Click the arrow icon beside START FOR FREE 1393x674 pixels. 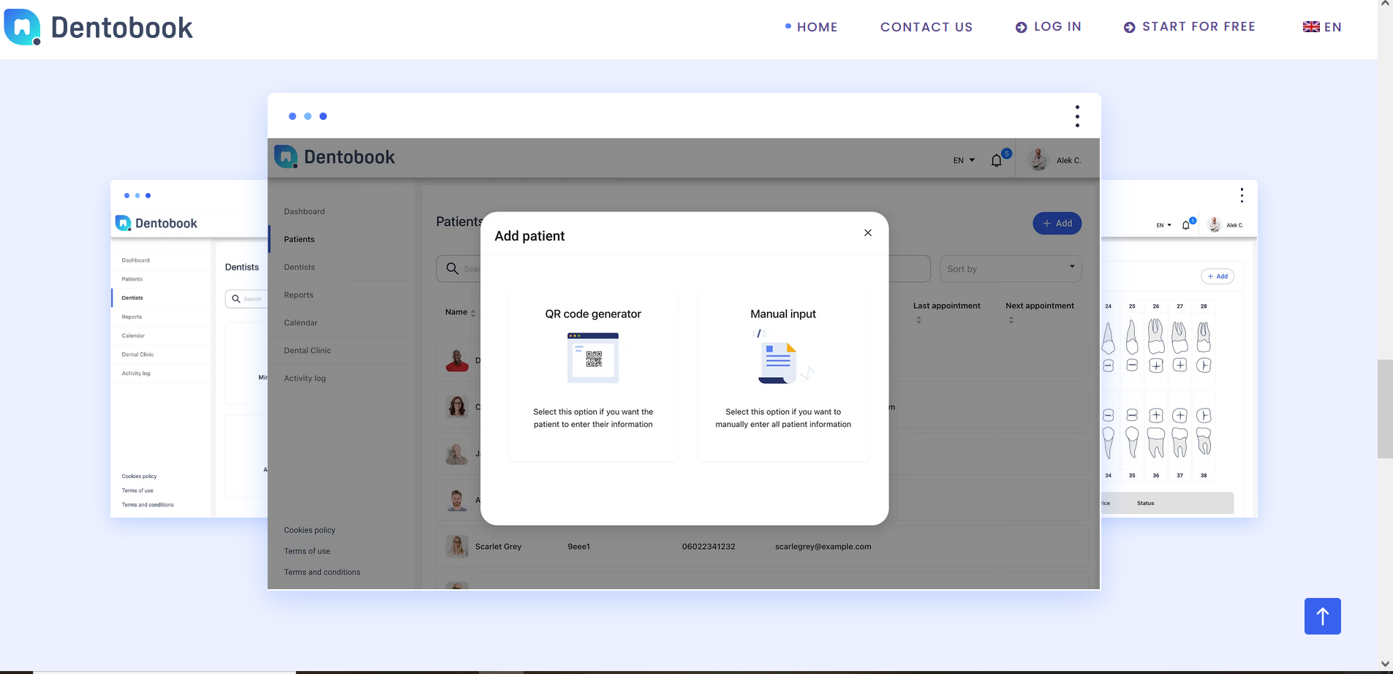(x=1129, y=28)
